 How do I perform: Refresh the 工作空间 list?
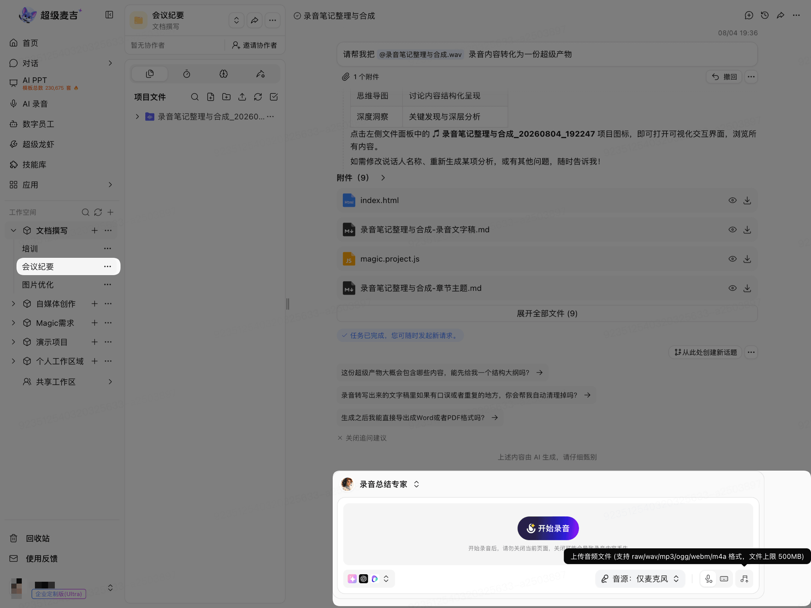coord(98,212)
